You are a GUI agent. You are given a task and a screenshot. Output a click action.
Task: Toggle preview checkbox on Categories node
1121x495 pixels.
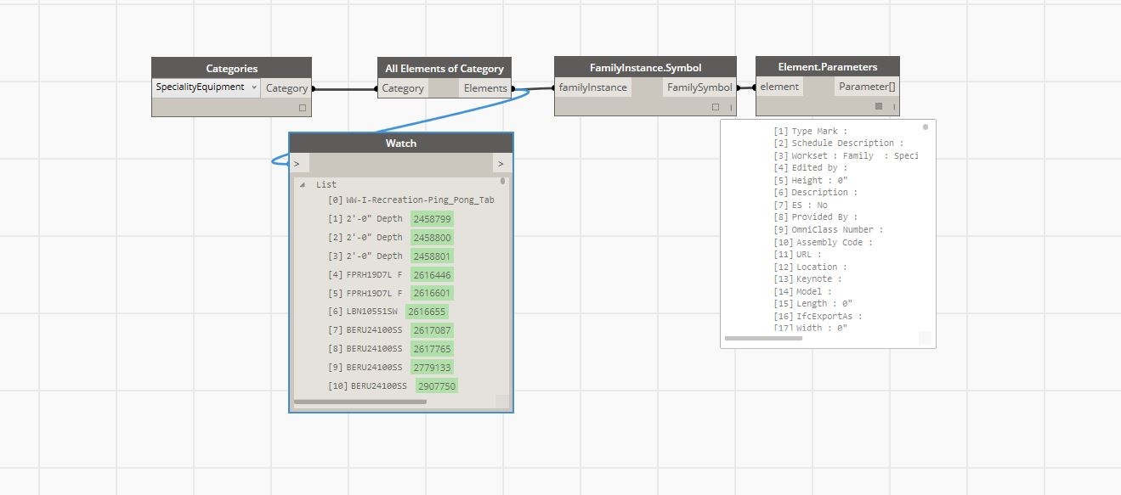(302, 108)
